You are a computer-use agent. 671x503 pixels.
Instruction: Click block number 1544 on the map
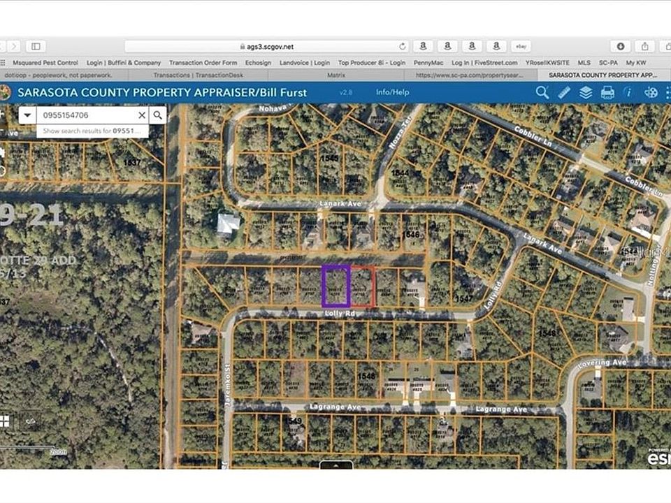pyautogui.click(x=400, y=173)
